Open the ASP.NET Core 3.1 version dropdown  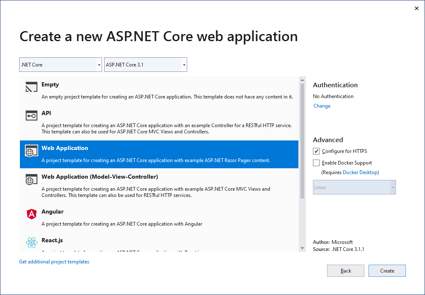(x=146, y=64)
